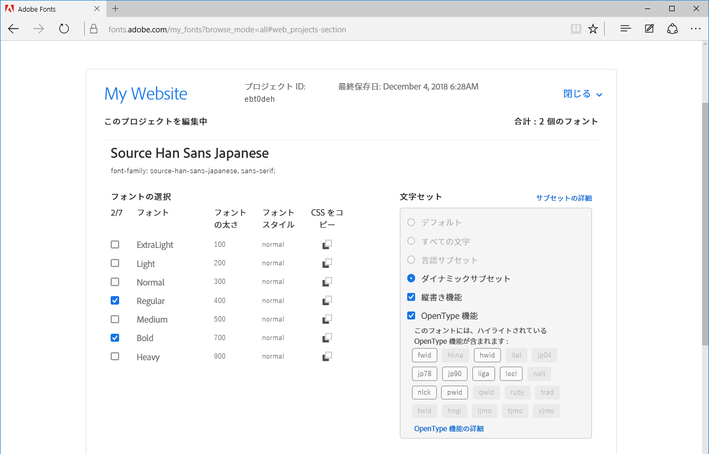
Task: View site security lock information
Action: pyautogui.click(x=94, y=29)
